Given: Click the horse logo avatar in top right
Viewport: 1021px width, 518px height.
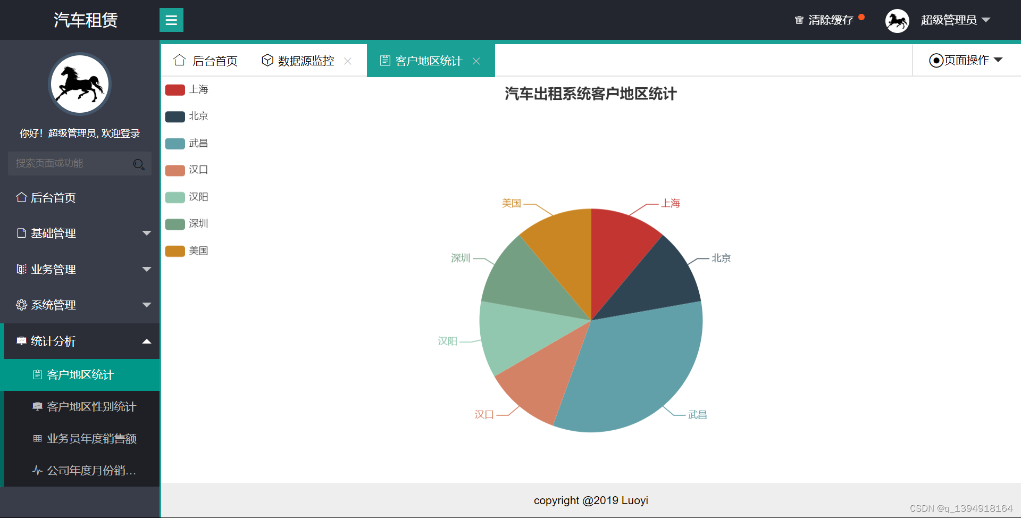Looking at the screenshot, I should (x=897, y=20).
